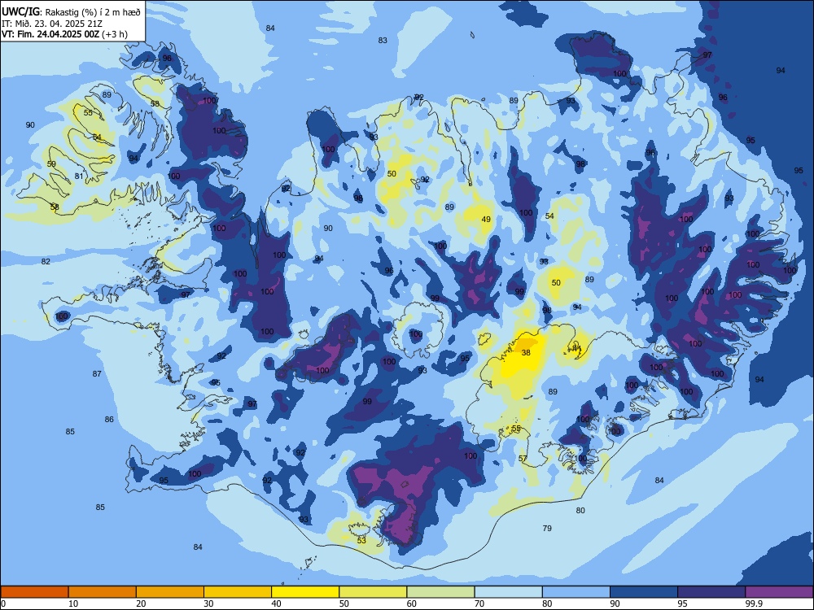Click the humidity value 83 at the top

click(383, 41)
